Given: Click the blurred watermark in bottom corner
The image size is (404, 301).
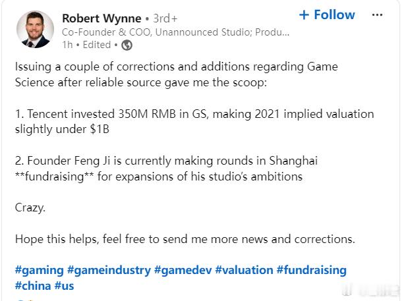Looking at the screenshot, I should click(371, 290).
